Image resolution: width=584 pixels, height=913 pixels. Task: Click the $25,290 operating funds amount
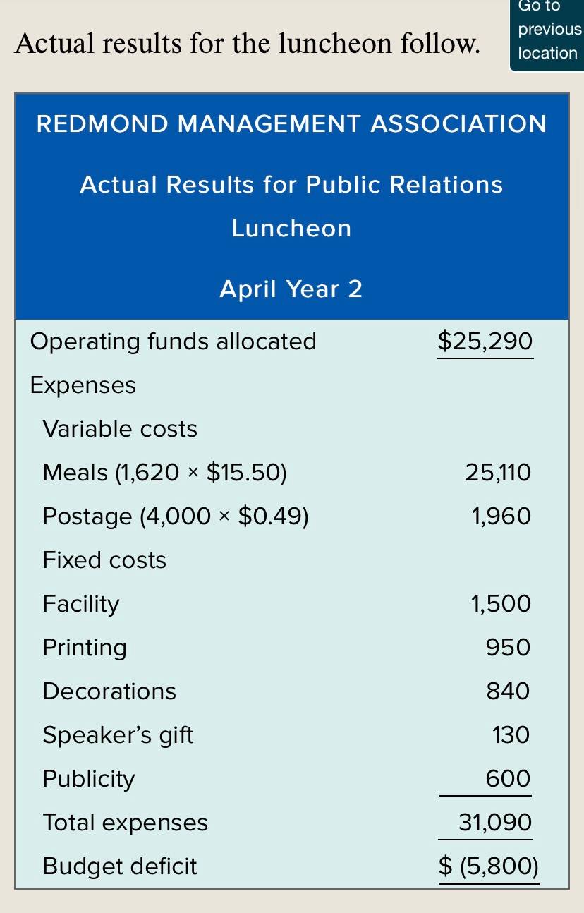(485, 341)
